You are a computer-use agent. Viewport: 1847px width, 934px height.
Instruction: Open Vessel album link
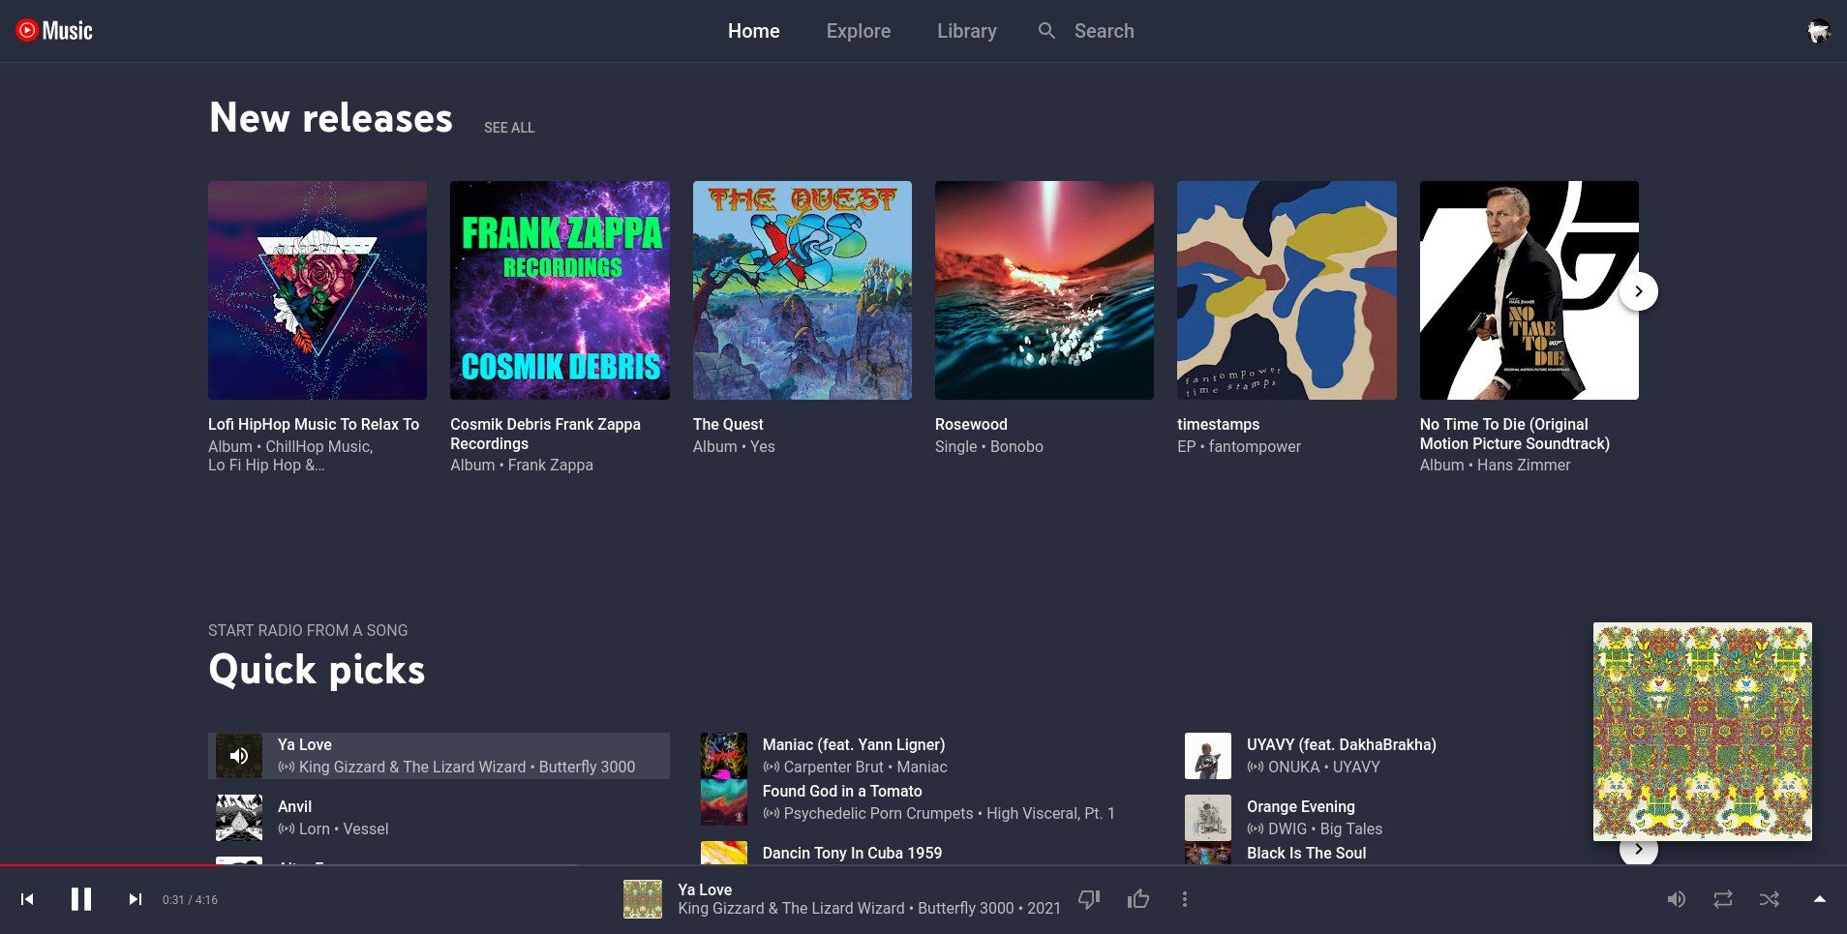[366, 829]
